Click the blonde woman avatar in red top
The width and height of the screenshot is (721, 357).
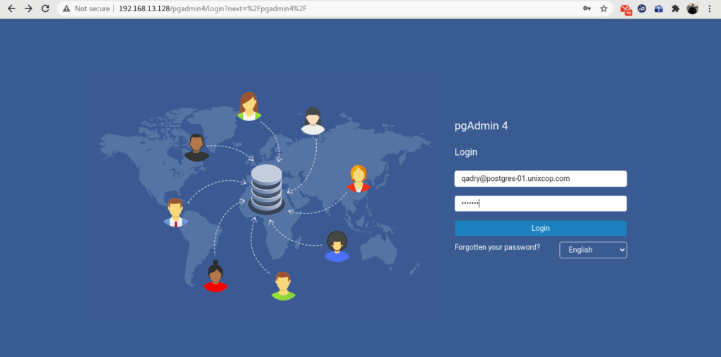point(358,179)
